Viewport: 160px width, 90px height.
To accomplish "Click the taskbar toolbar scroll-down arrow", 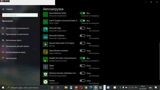I will click(104, 89).
